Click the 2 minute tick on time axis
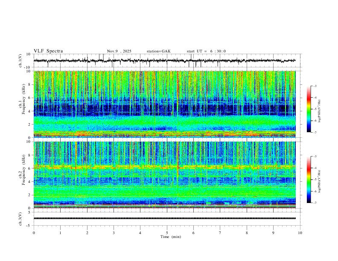 click(x=87, y=232)
